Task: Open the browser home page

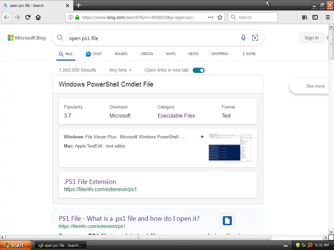Action: [38, 17]
